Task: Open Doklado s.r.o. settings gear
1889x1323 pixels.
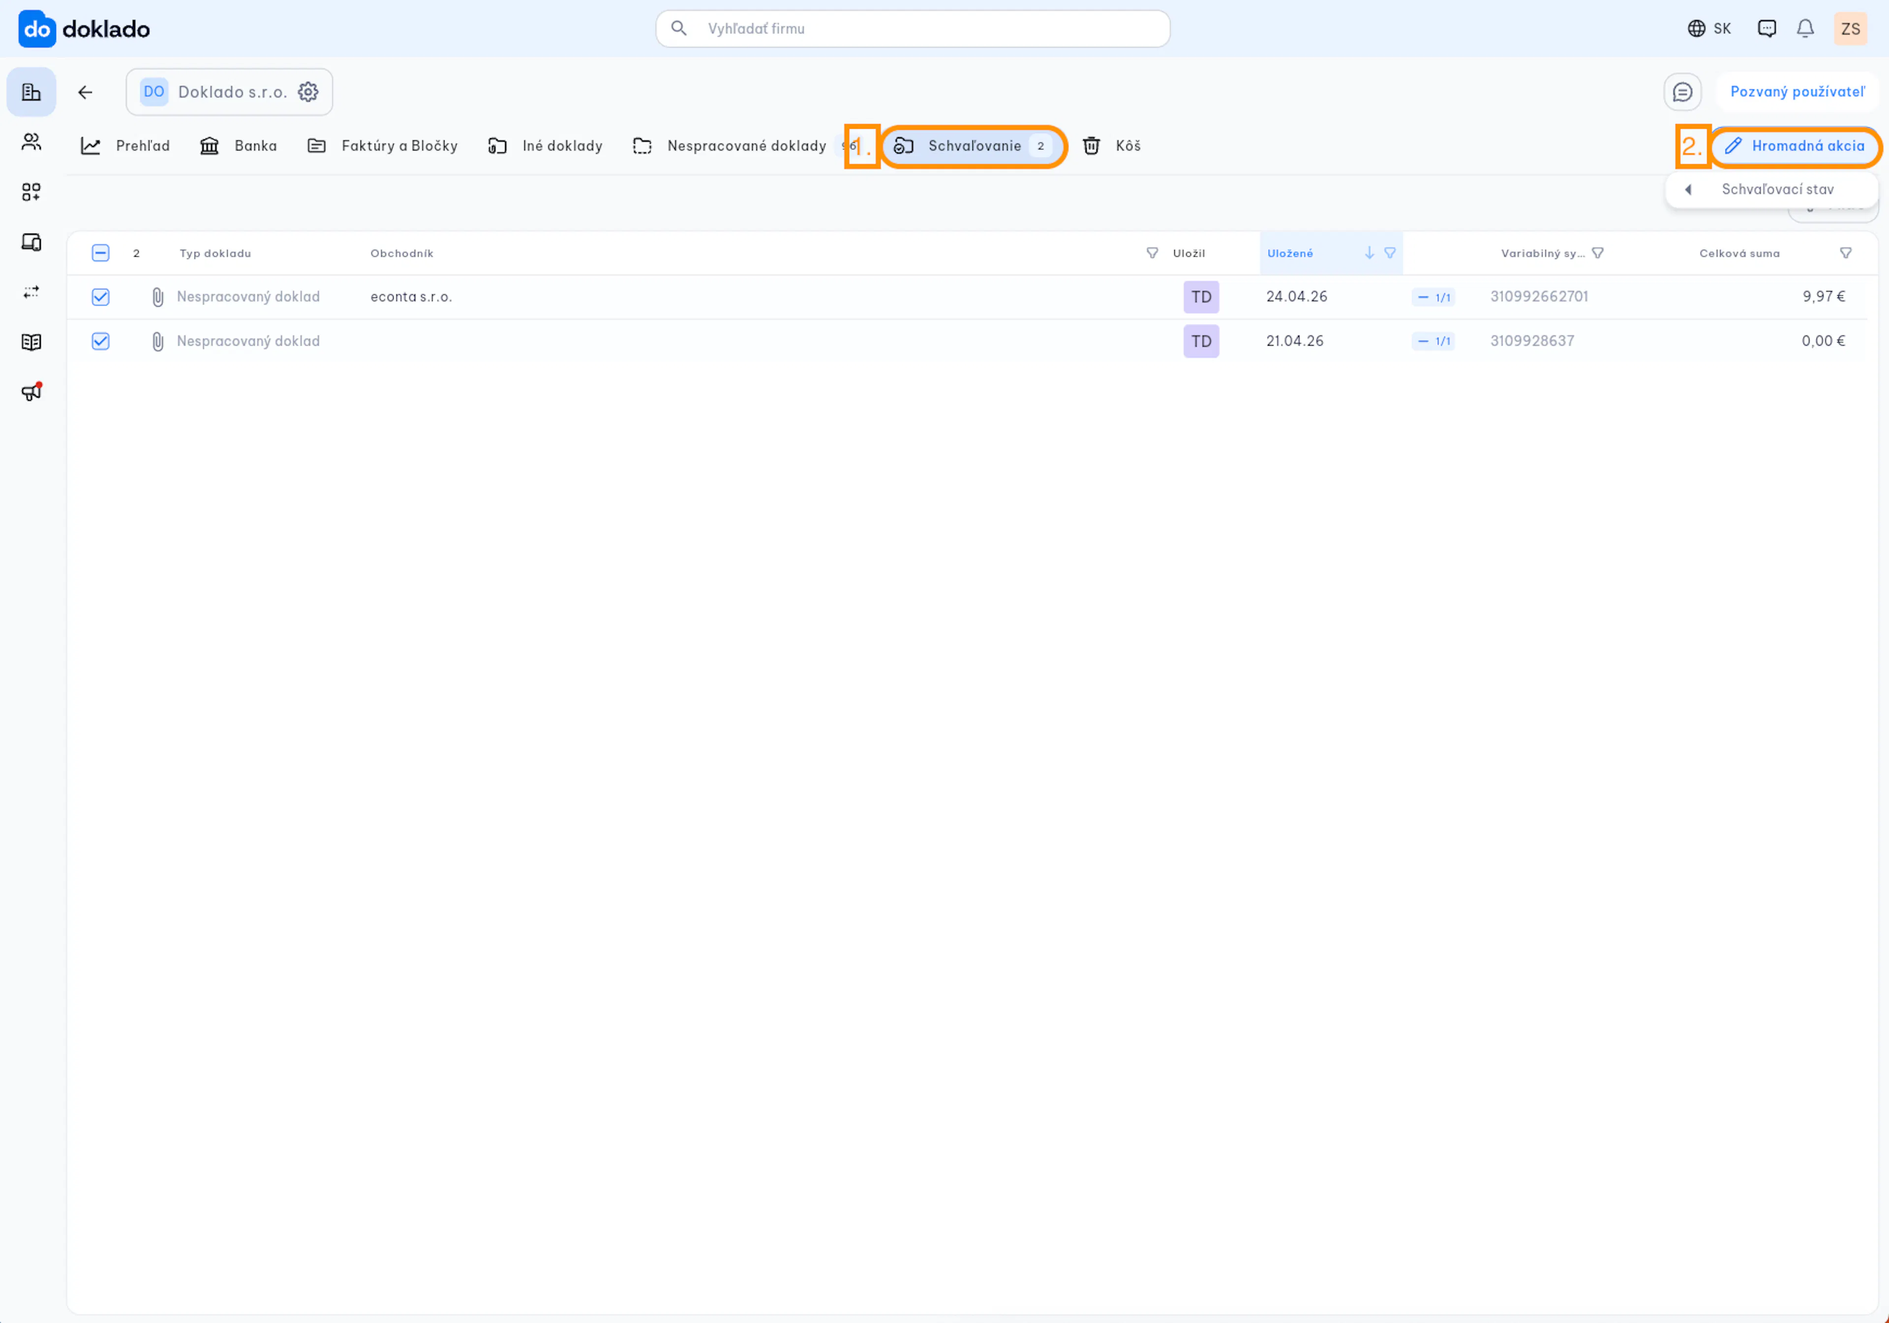Action: point(308,92)
